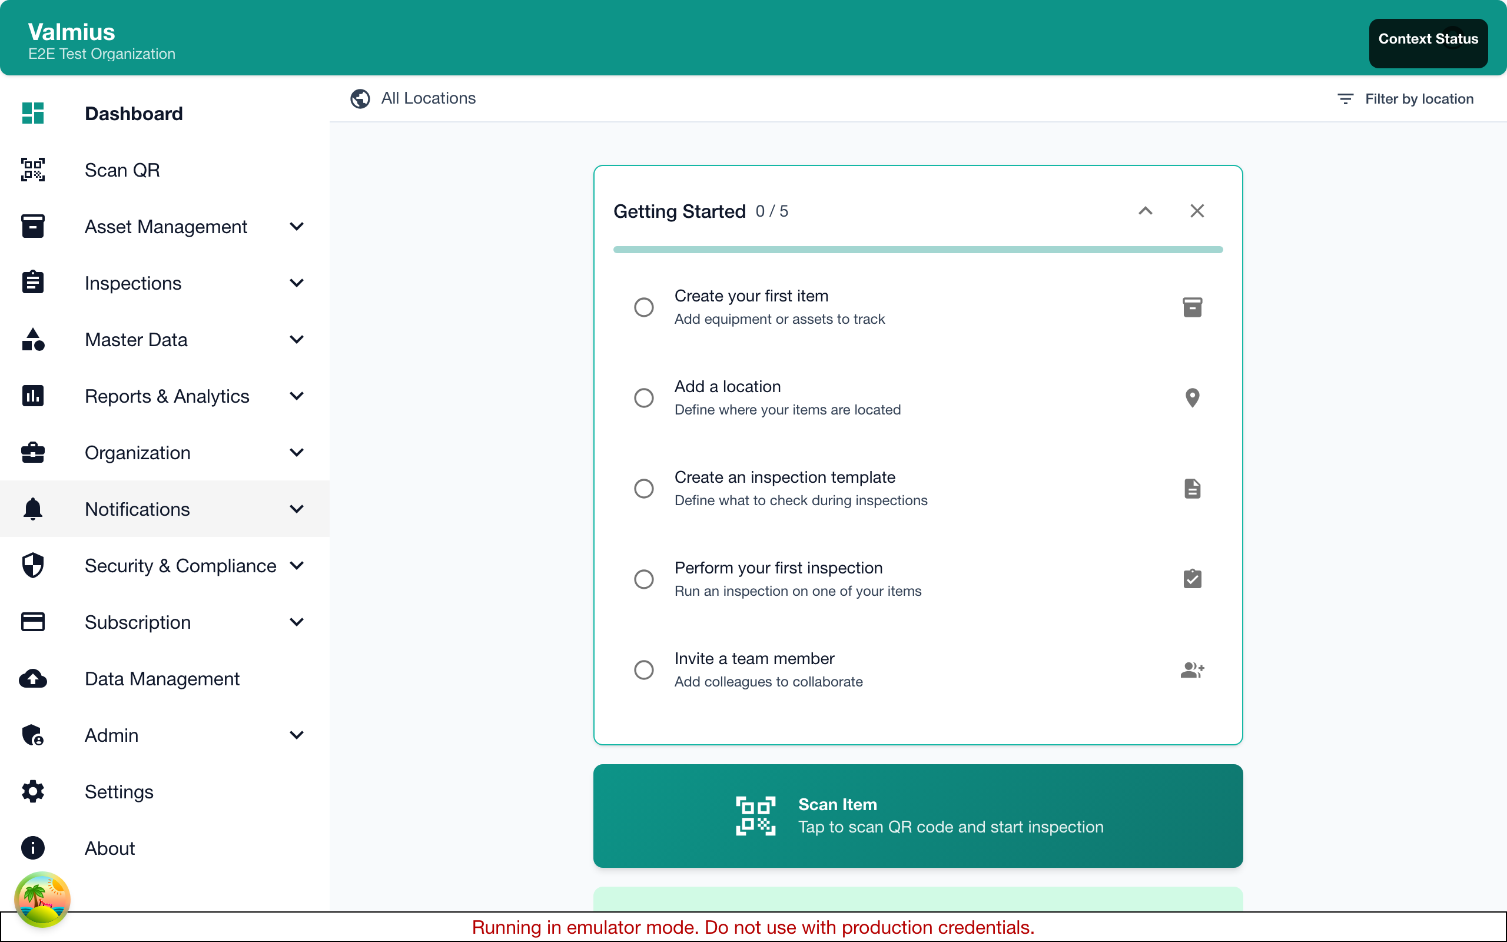Dismiss the Getting Started card
1507x942 pixels.
click(x=1197, y=211)
